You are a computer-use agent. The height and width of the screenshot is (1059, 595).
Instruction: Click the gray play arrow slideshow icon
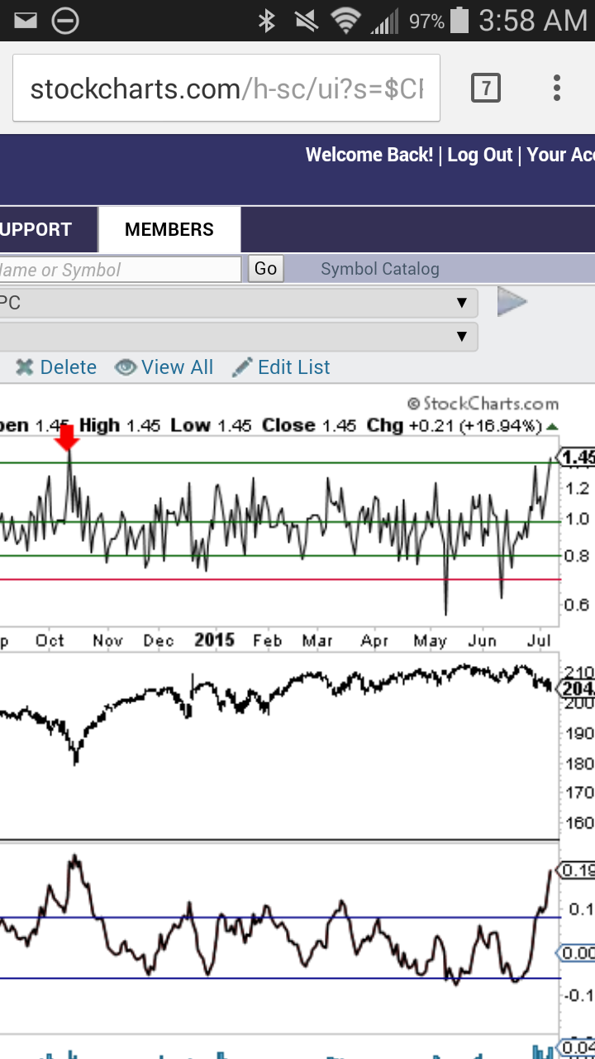(x=512, y=302)
